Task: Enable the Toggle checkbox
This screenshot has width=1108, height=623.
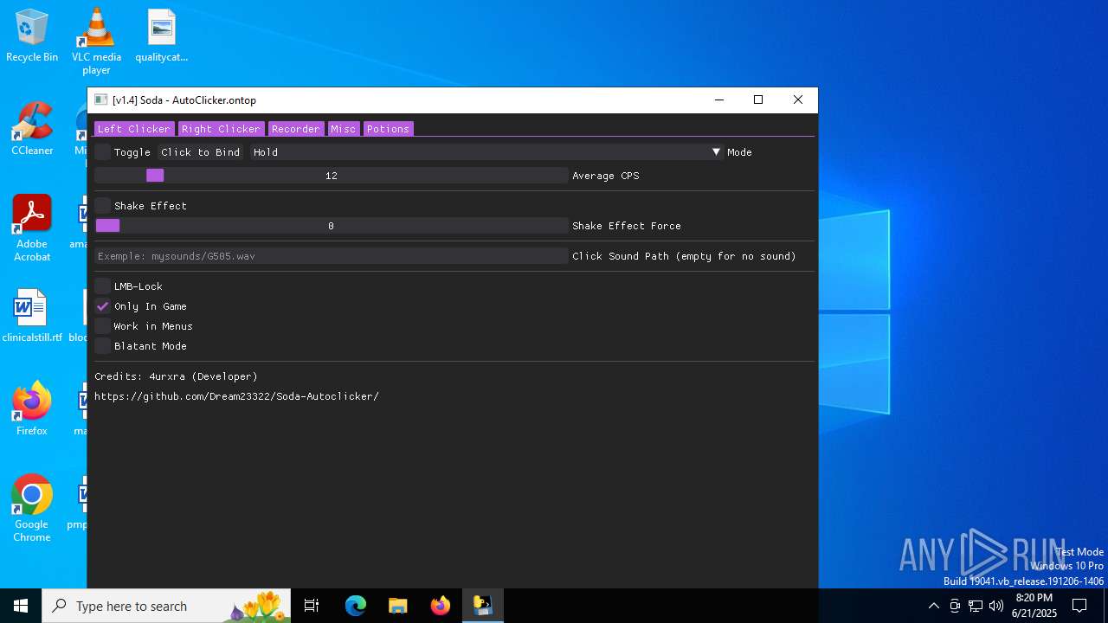Action: (x=103, y=152)
